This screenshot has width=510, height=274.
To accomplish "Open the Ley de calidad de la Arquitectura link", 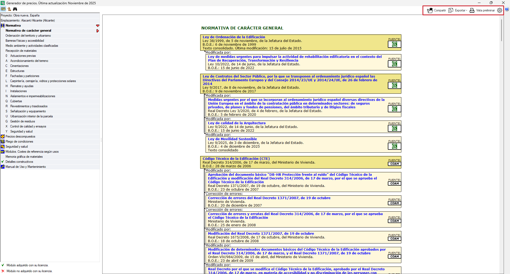I will click(x=237, y=123).
